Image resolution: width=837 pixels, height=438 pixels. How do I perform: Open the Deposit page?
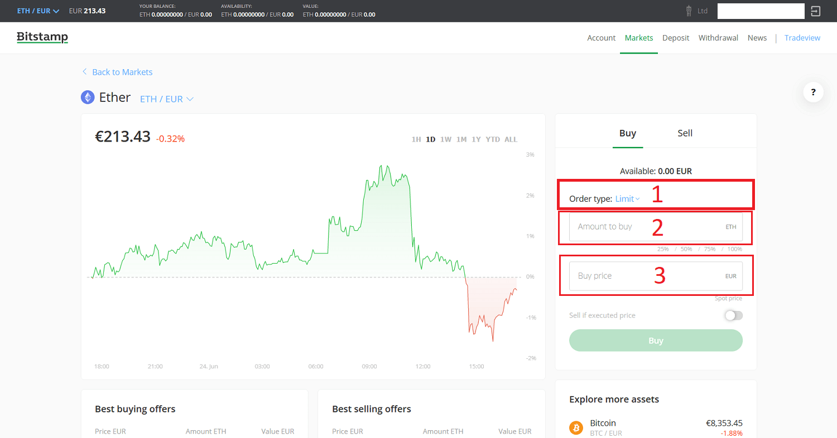tap(676, 38)
